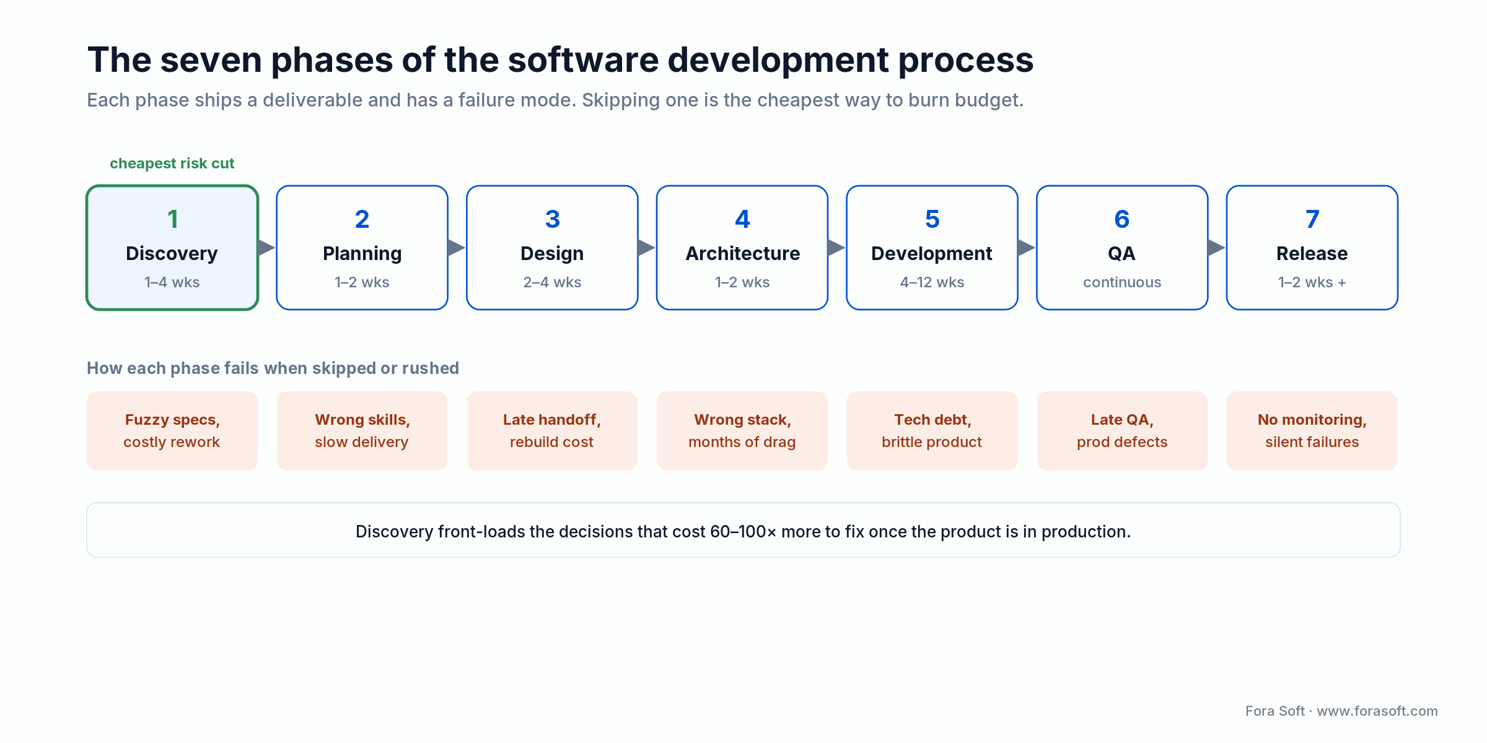1487x743 pixels.
Task: Click arrow between QA and Release
Action: point(1217,248)
